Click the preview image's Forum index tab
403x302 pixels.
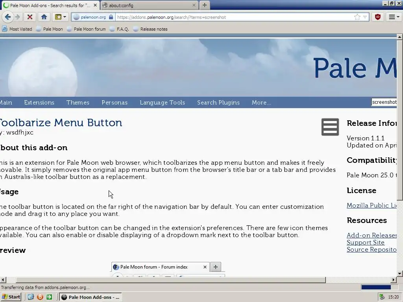point(161,267)
